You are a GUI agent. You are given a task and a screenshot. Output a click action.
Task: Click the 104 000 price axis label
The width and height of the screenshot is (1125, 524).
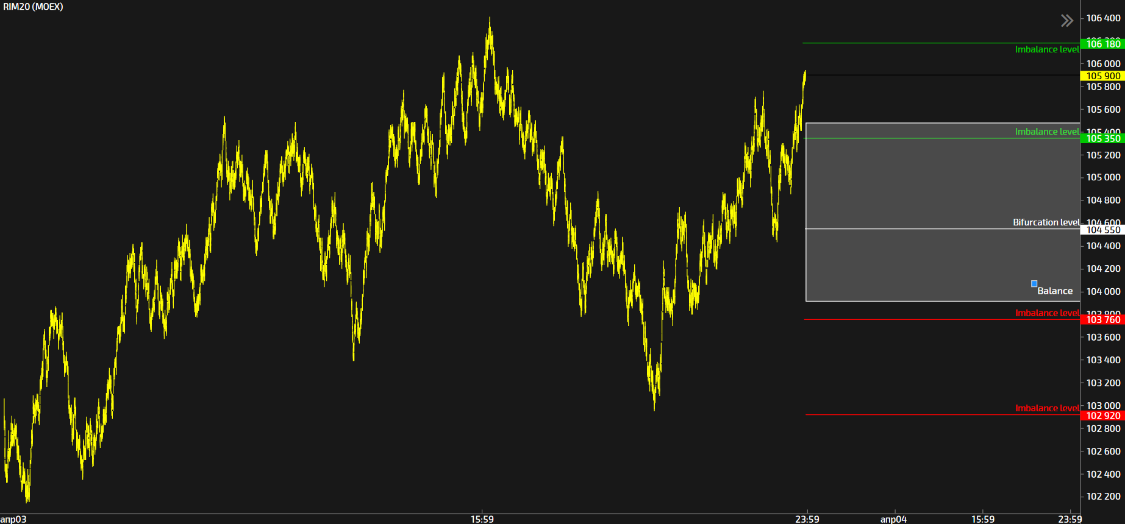point(1104,291)
